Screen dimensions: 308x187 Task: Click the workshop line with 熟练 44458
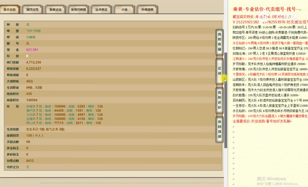[x=64, y=111]
